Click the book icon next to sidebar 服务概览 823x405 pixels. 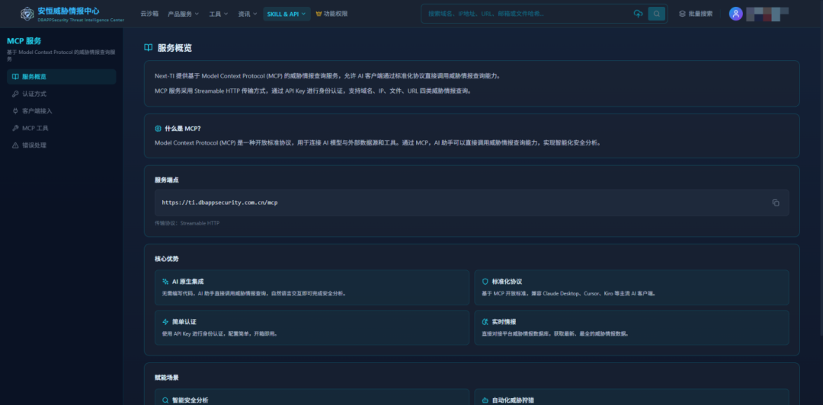15,77
